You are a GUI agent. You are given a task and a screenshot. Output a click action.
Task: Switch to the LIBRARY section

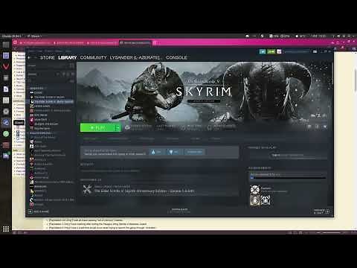pos(68,57)
